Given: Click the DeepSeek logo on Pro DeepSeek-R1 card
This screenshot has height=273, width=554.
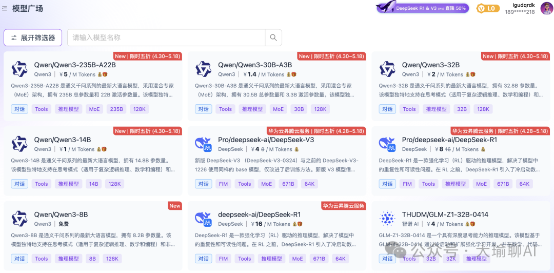Looking at the screenshot, I should tap(387, 144).
